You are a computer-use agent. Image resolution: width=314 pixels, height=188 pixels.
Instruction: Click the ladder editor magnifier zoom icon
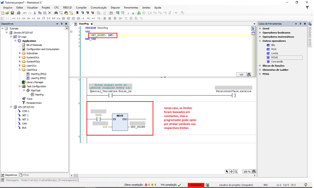point(236,172)
